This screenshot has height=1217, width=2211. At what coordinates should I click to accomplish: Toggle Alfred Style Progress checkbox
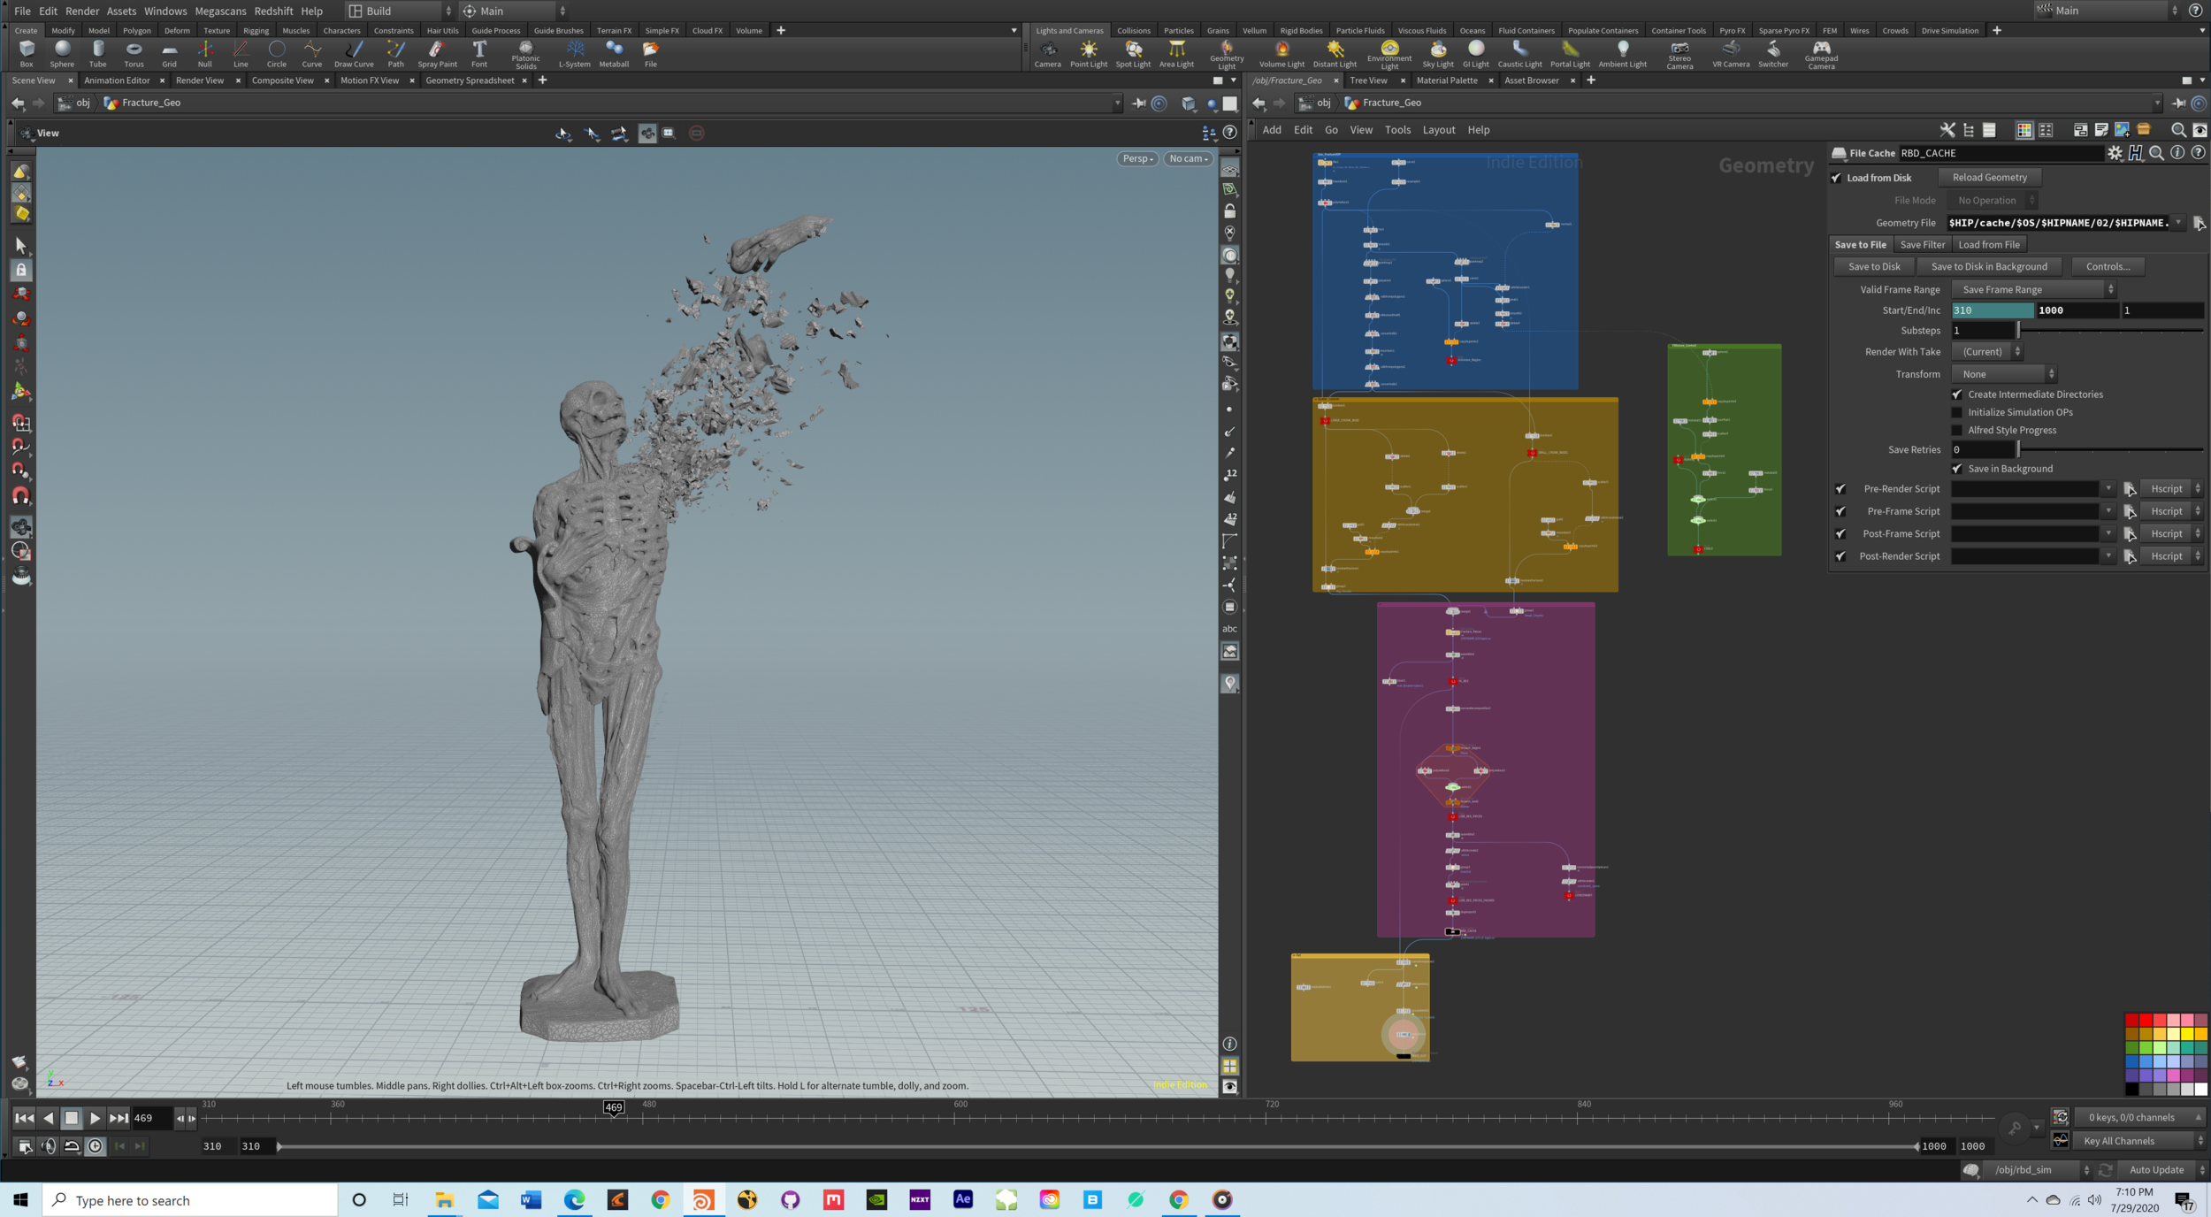click(1956, 431)
